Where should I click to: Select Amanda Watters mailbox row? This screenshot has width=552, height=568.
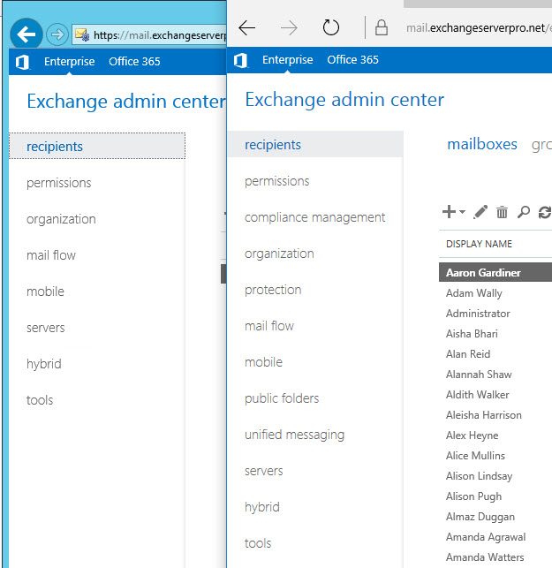coord(495,557)
